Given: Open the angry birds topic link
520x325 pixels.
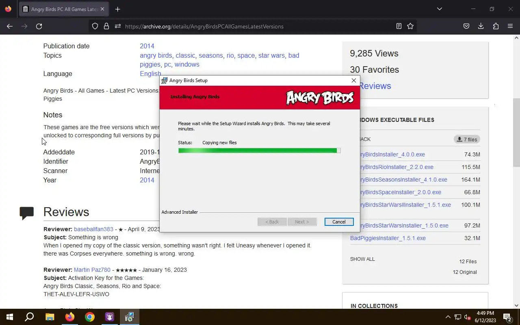Looking at the screenshot, I should (x=156, y=55).
